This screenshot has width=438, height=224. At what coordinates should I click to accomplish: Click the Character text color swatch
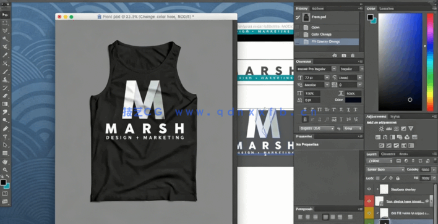tap(353, 100)
